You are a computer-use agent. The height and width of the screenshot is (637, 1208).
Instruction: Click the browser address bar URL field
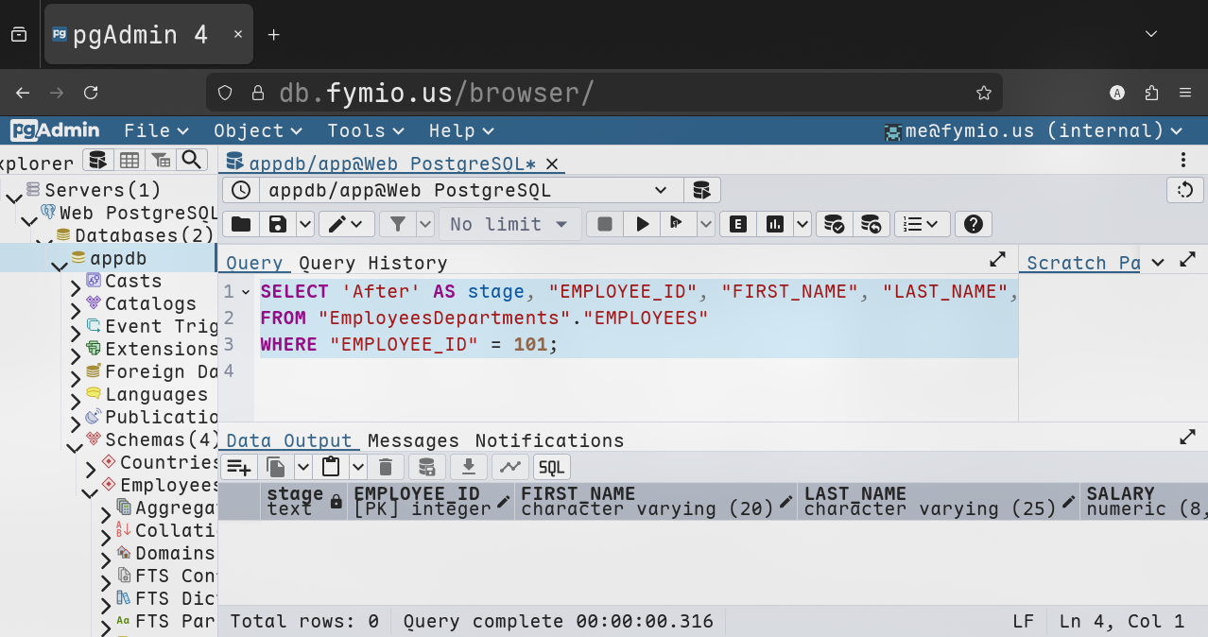click(605, 93)
